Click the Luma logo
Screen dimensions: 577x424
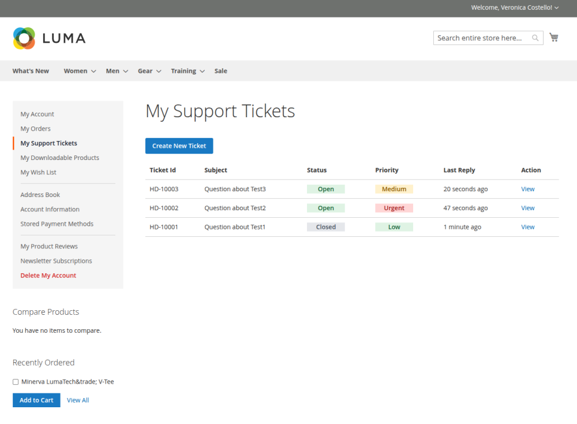(x=49, y=38)
